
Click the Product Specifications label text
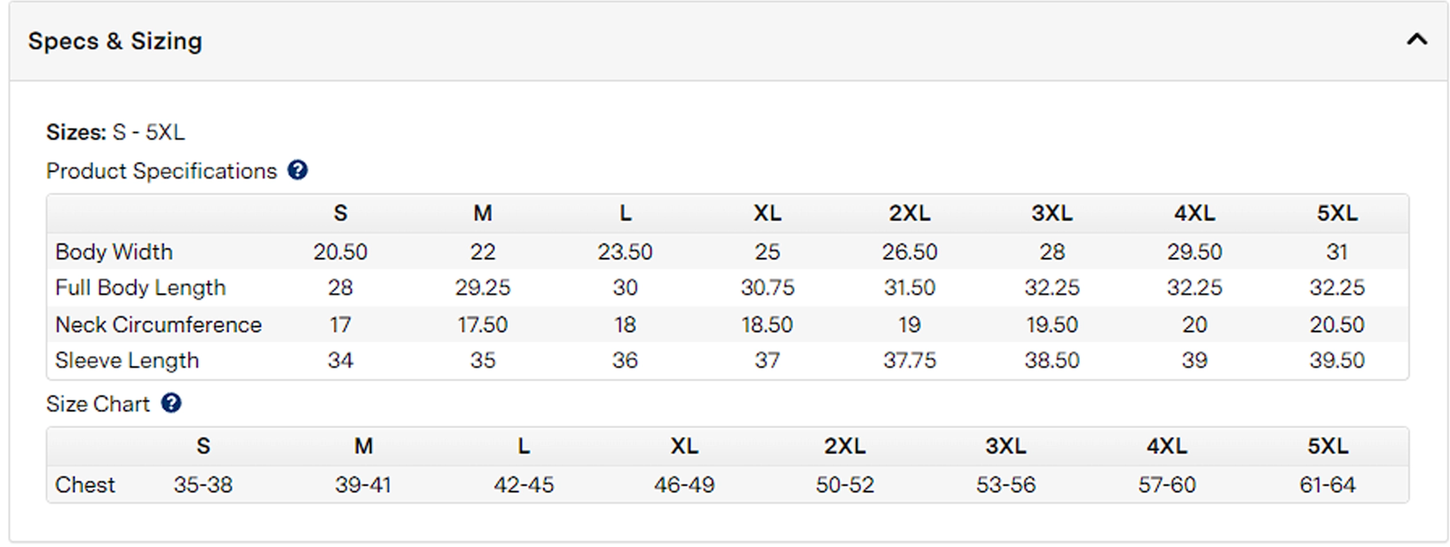[162, 171]
